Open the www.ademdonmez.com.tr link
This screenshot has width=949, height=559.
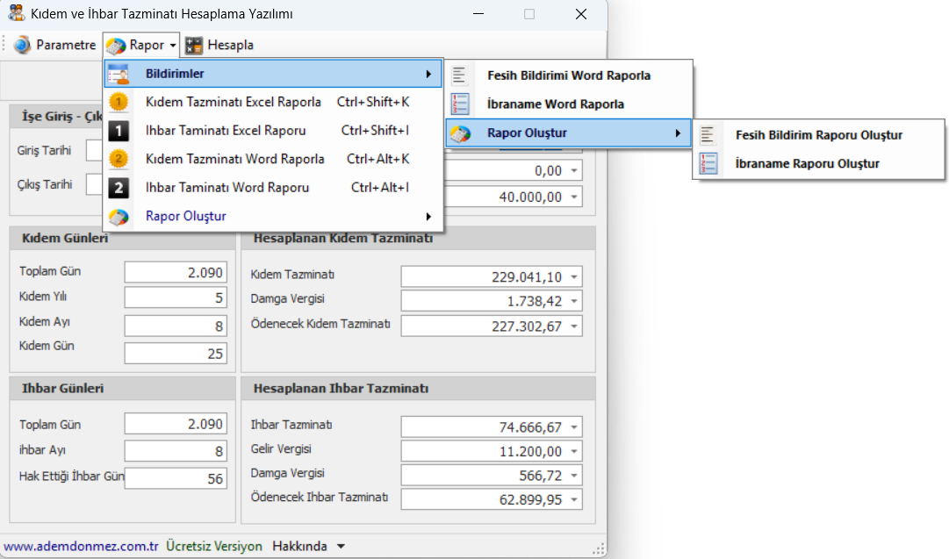pyautogui.click(x=81, y=546)
